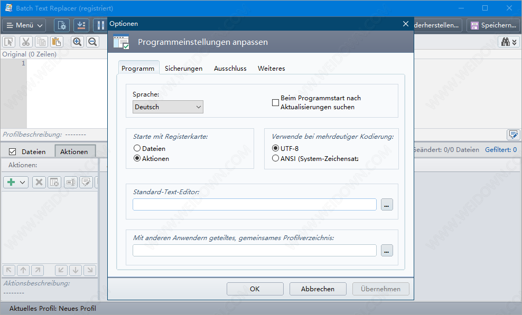The width and height of the screenshot is (522, 315).
Task: Click the binoculars search icon
Action: [506, 42]
